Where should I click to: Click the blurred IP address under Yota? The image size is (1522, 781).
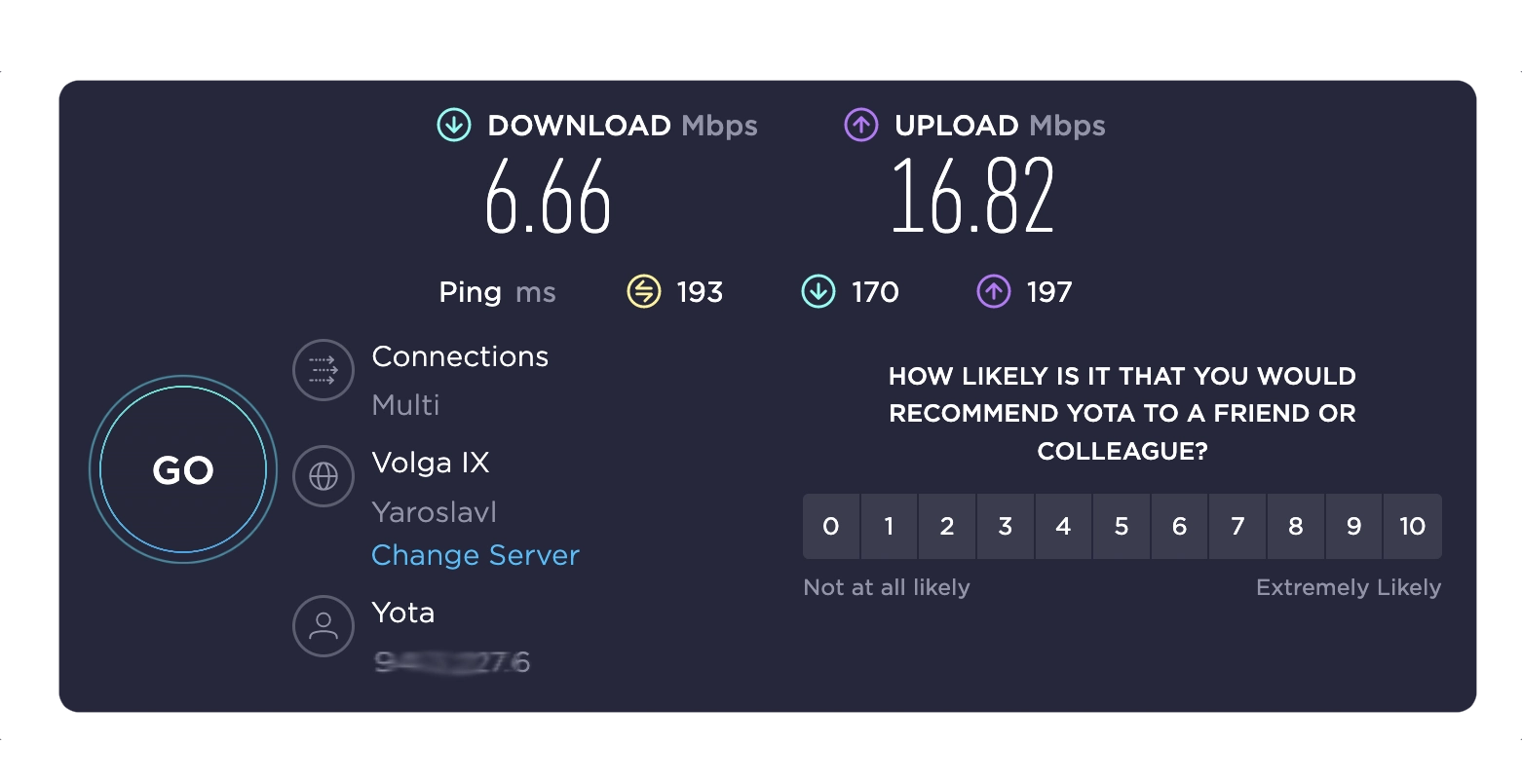(x=452, y=662)
